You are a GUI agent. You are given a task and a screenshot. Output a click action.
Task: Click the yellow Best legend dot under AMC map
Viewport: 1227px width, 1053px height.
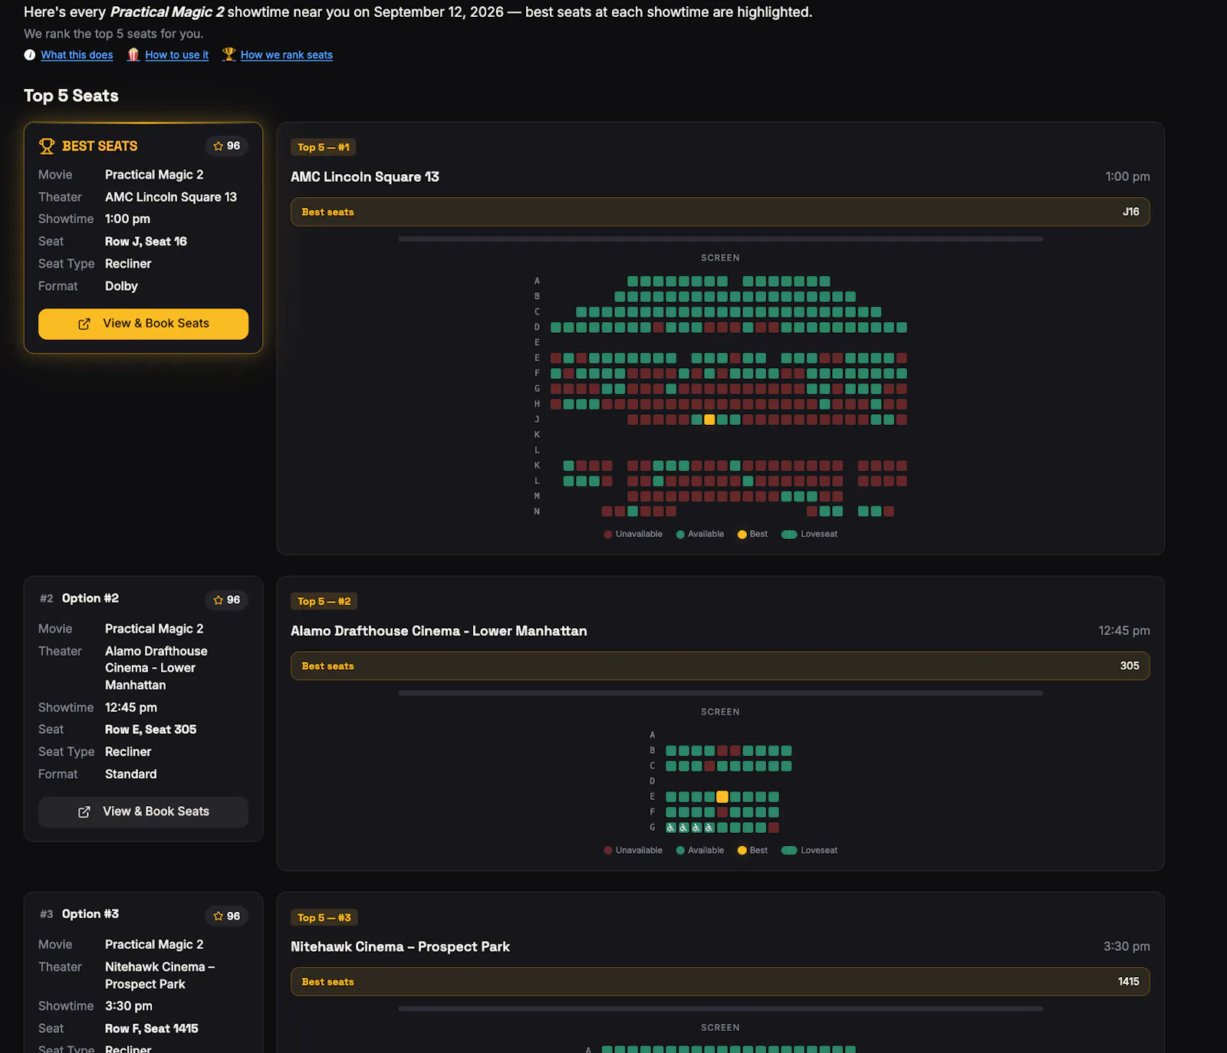click(x=742, y=535)
